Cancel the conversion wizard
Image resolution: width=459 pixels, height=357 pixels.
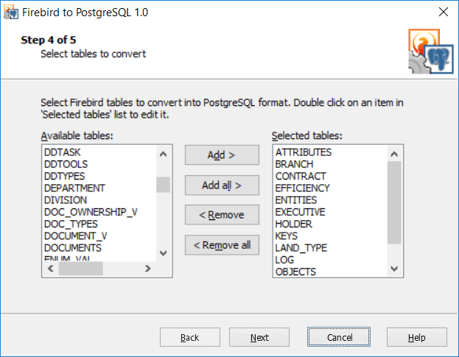(339, 337)
